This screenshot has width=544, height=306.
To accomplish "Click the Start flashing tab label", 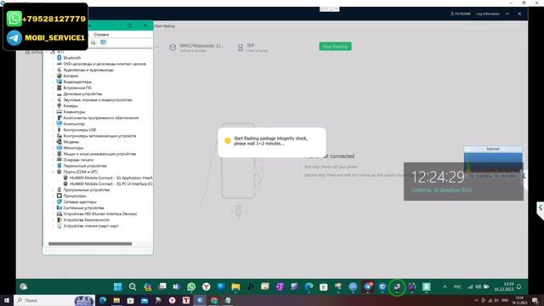I will click(x=165, y=26).
